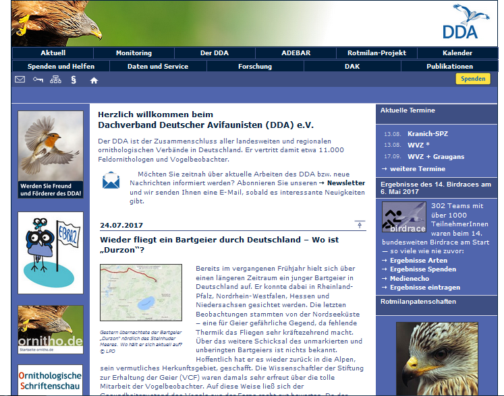Open the Forschung menu

[x=255, y=67]
